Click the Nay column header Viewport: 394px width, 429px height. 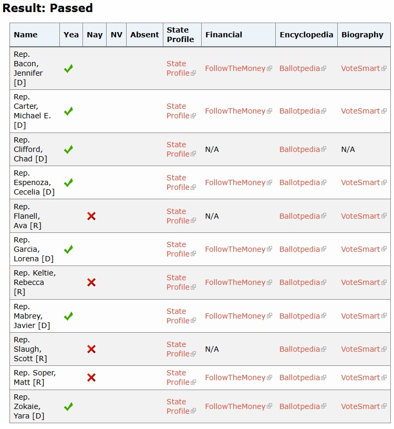click(95, 35)
